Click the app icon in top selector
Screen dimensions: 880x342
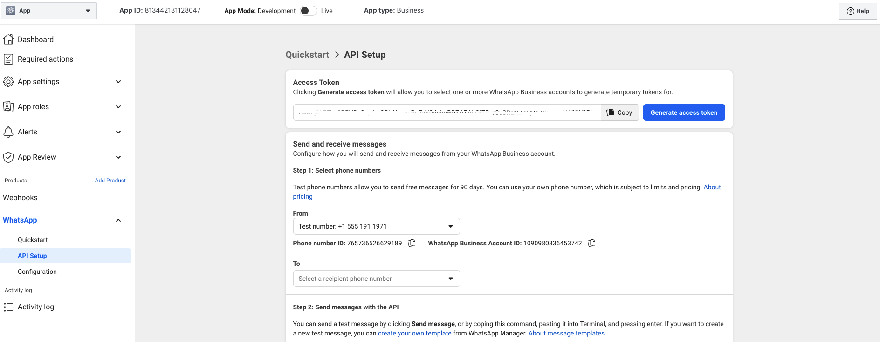[11, 11]
